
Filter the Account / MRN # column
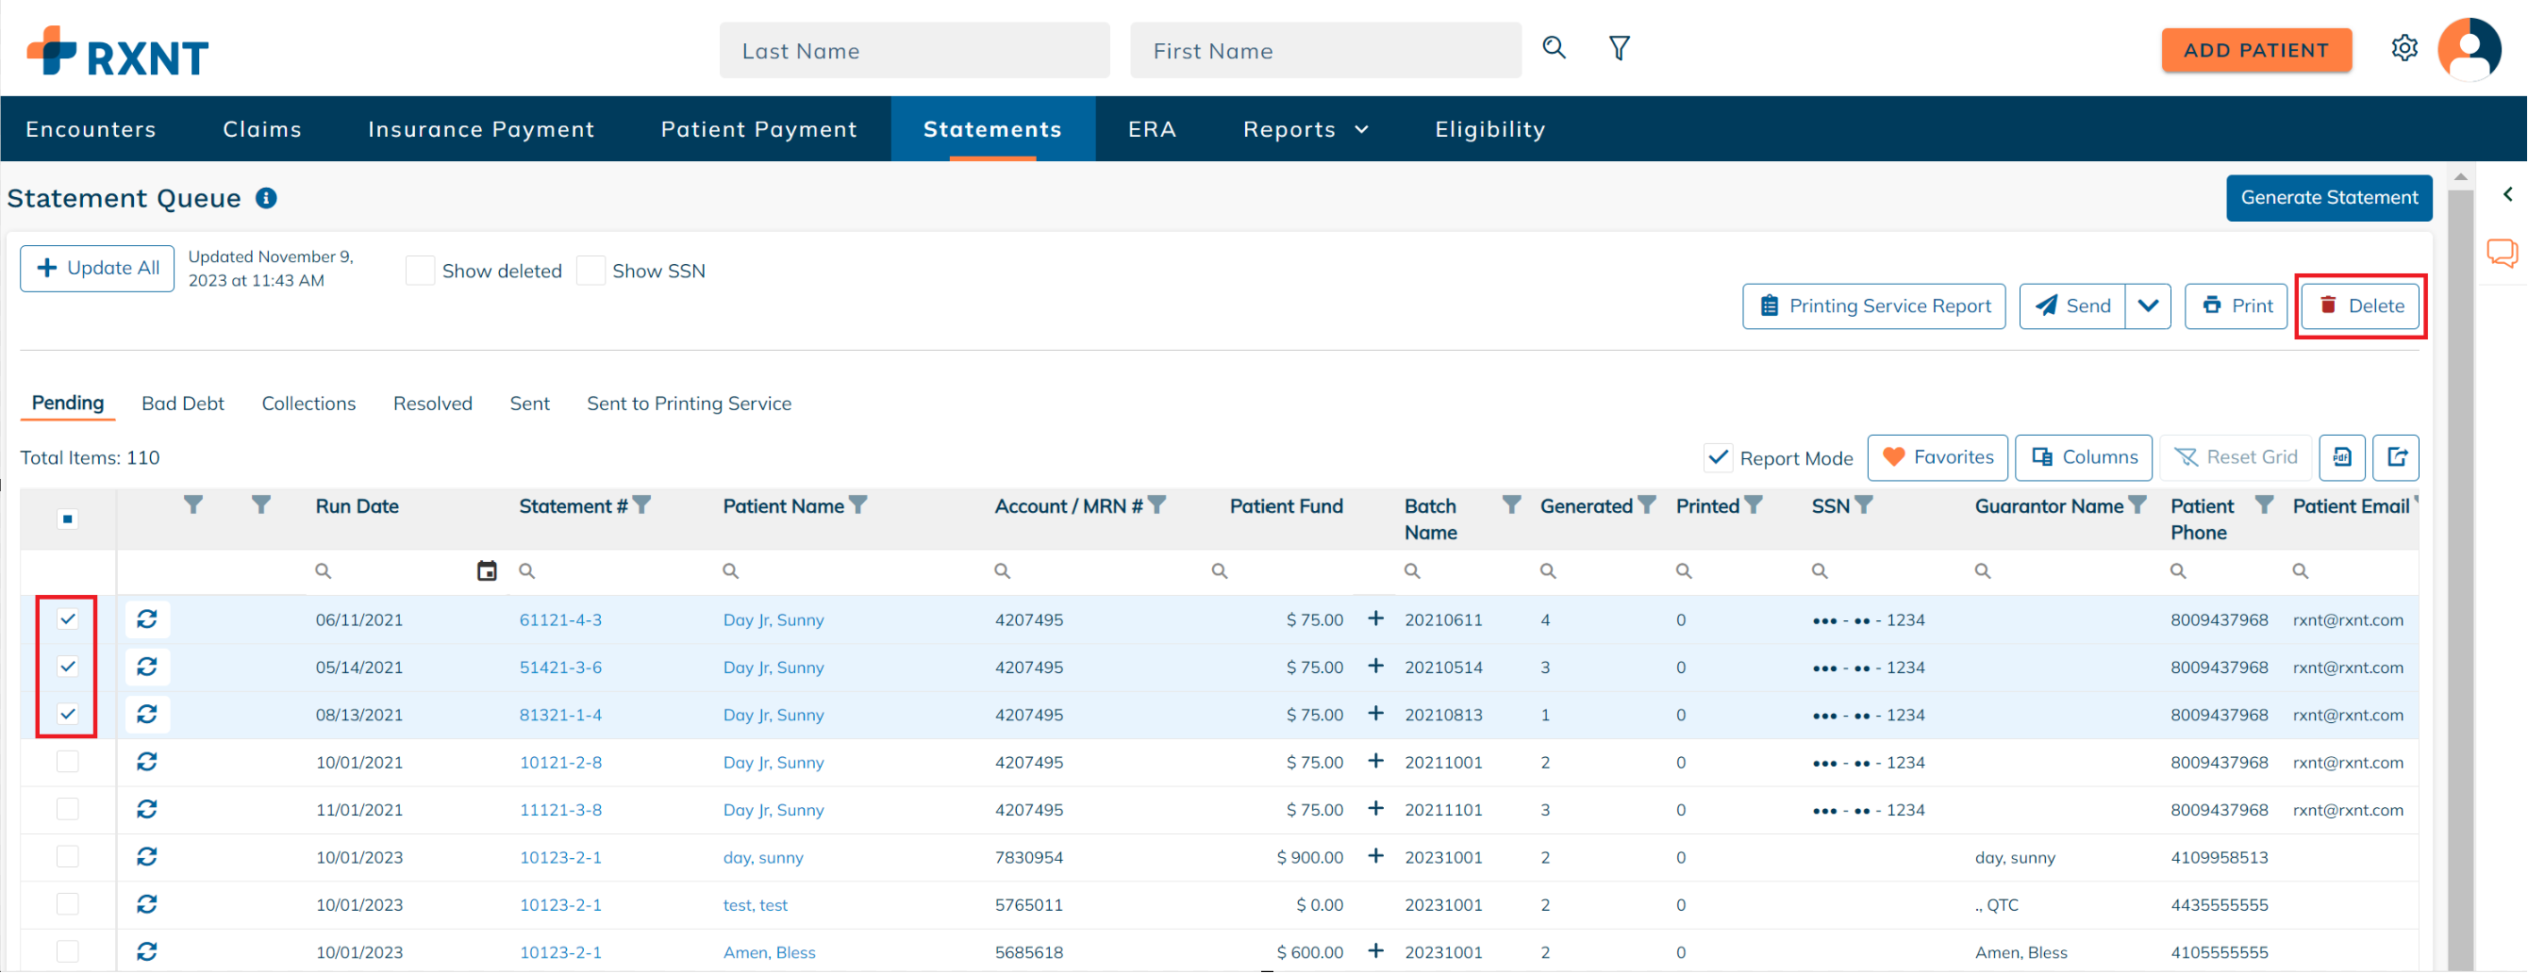1157,505
